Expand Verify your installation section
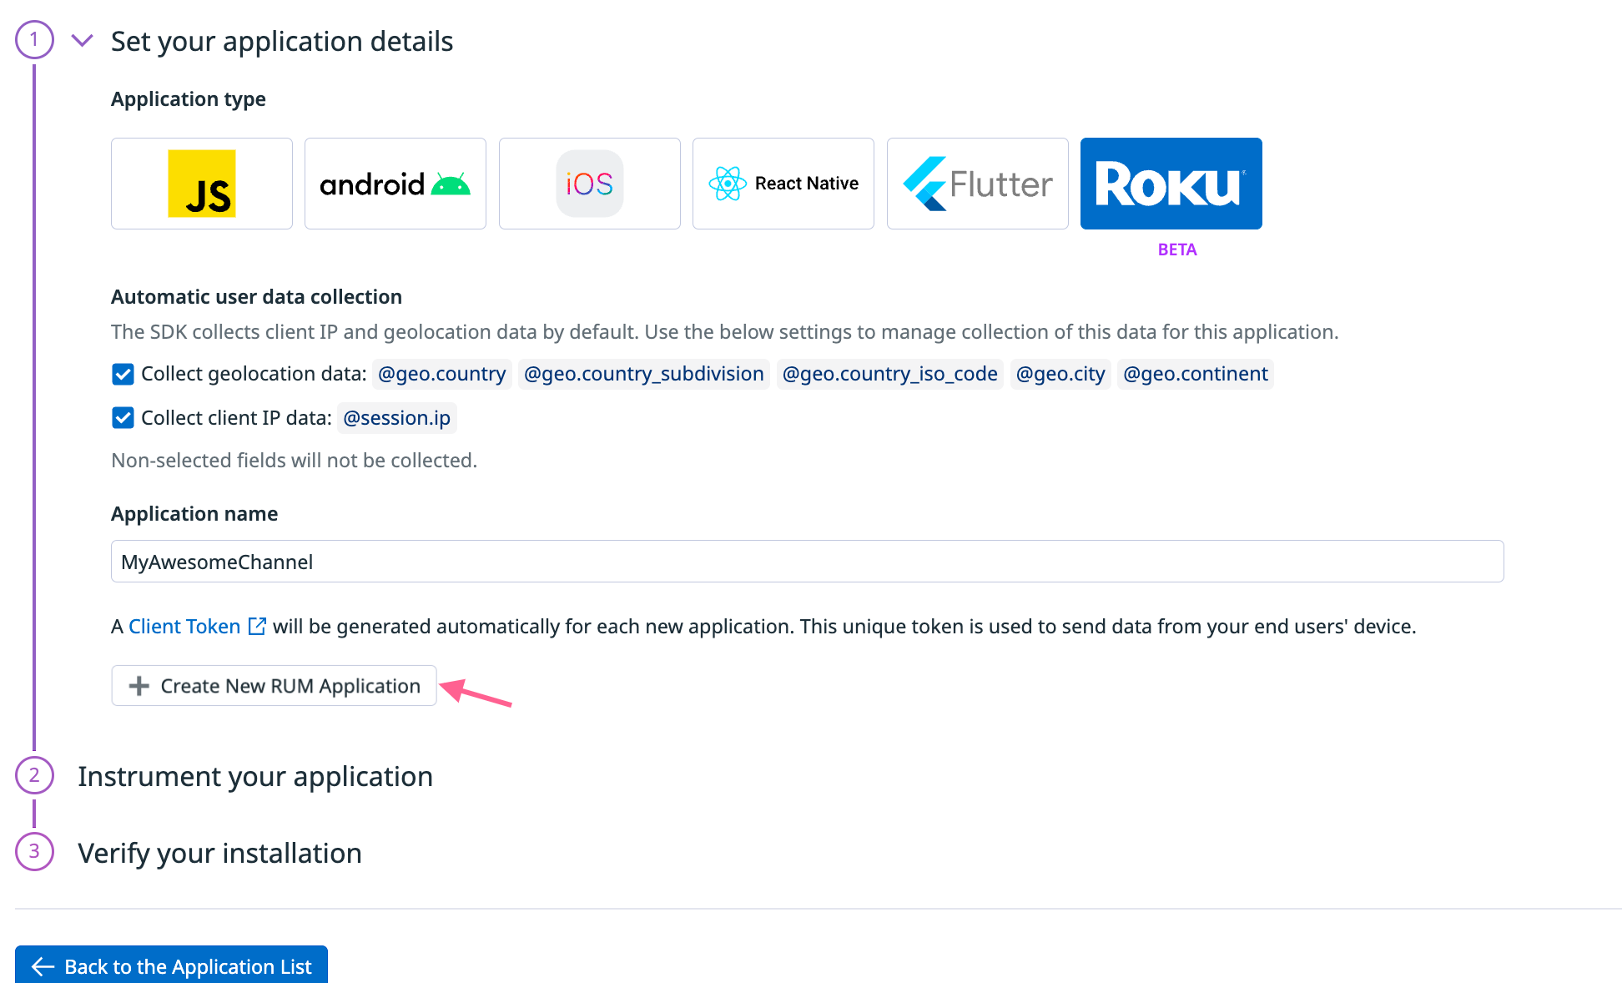This screenshot has width=1622, height=983. (x=219, y=854)
